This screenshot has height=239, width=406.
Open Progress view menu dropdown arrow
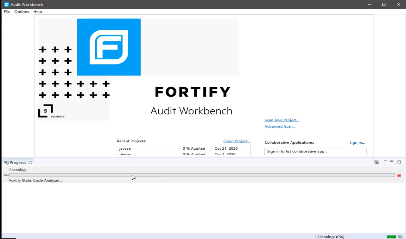click(385, 161)
